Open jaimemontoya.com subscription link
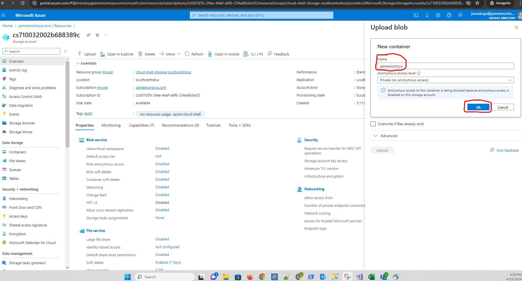Image resolution: width=522 pixels, height=281 pixels. click(151, 87)
